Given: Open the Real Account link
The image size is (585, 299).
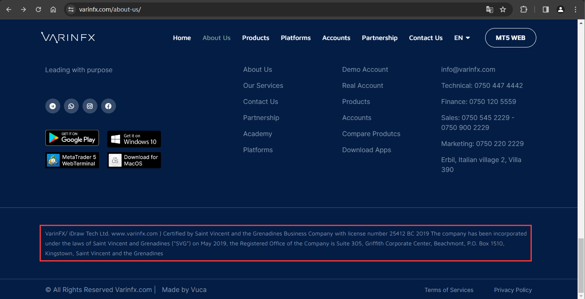Looking at the screenshot, I should (x=363, y=86).
